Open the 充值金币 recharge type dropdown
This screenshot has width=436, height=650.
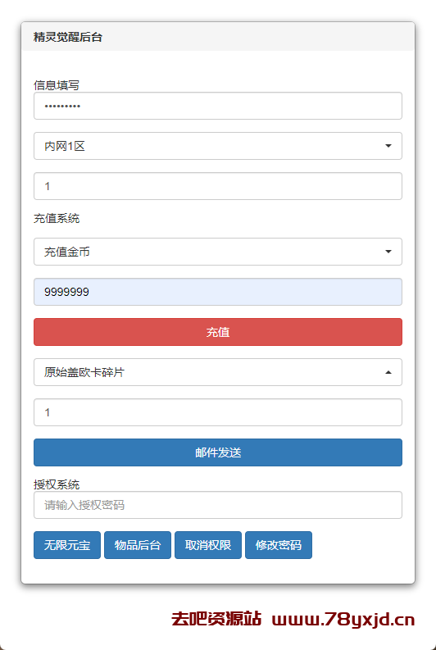[x=217, y=252]
